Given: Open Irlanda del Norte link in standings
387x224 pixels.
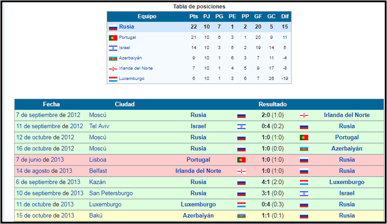Looking at the screenshot, I should [x=136, y=68].
